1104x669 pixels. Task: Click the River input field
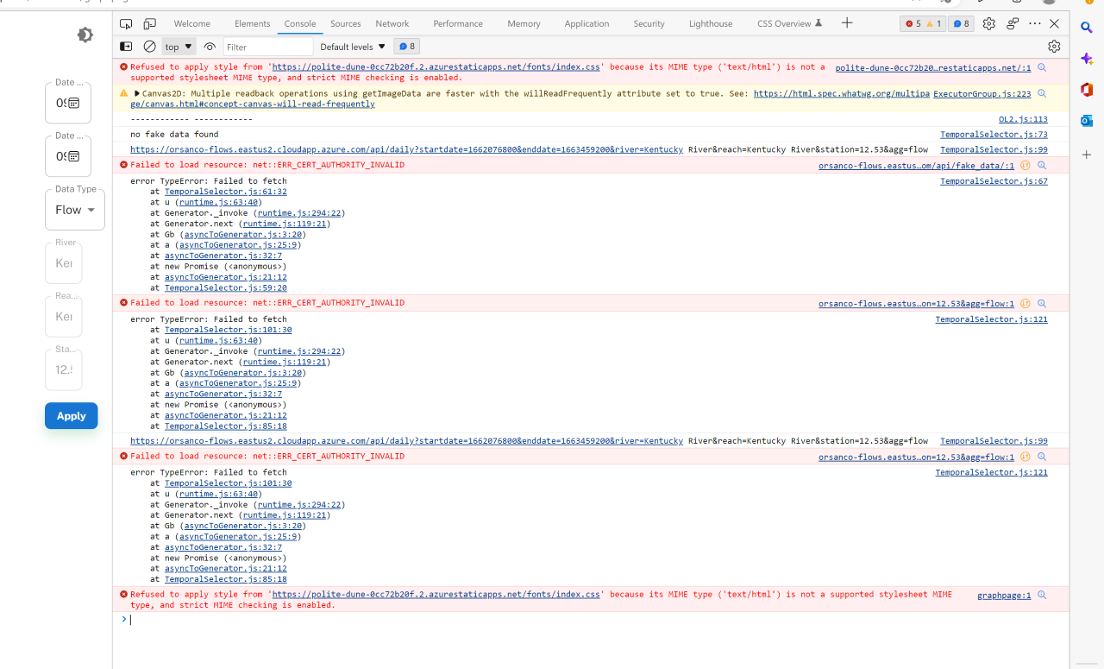pyautogui.click(x=63, y=263)
